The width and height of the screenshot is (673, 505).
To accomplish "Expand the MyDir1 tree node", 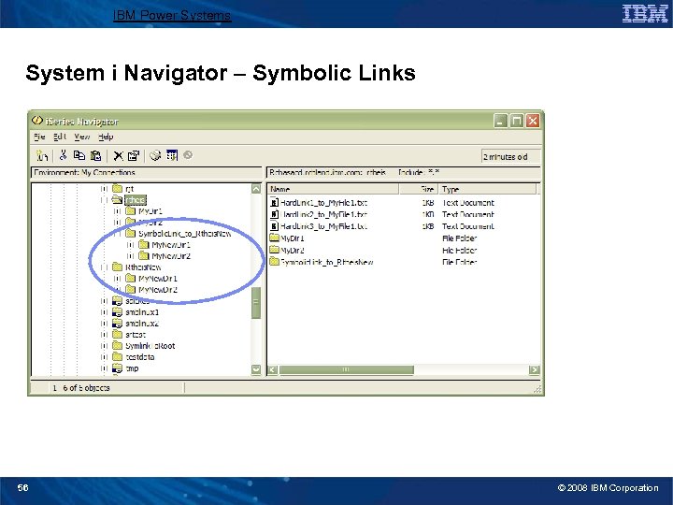I will (x=117, y=210).
